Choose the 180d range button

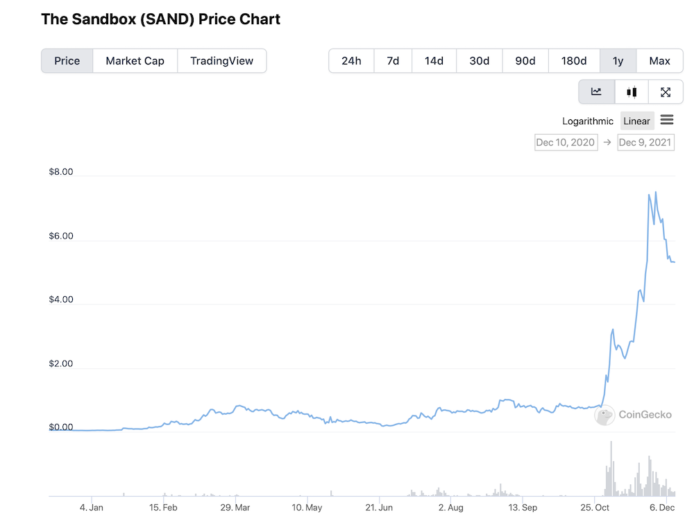(574, 60)
